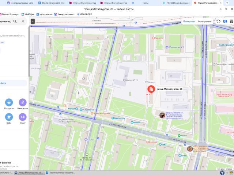Click the search magnifier icon in sidebar
Viewport: 234px width, 175px height.
[x=15, y=22]
